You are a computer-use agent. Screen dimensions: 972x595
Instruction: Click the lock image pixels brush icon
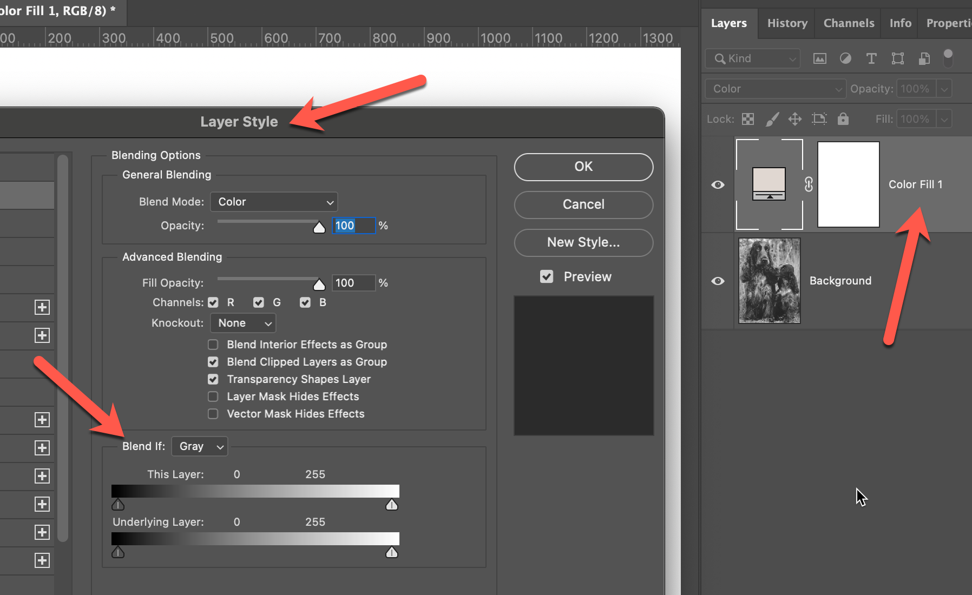click(x=772, y=119)
